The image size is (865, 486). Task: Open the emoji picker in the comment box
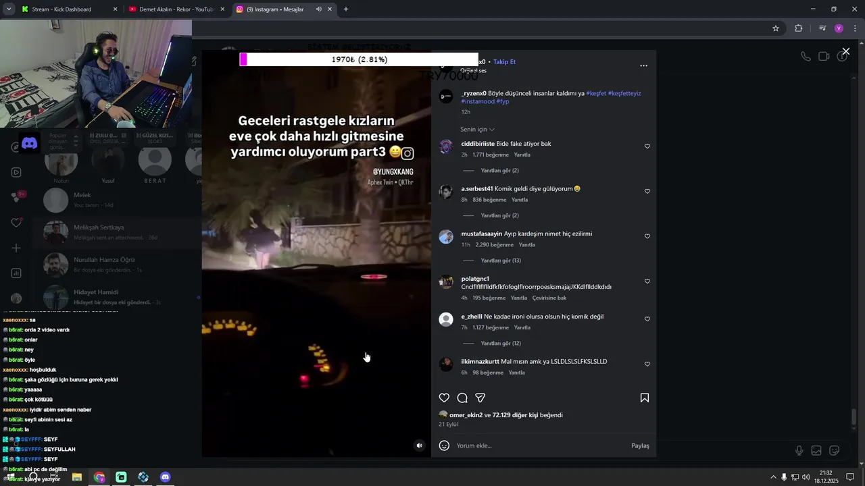coord(444,446)
